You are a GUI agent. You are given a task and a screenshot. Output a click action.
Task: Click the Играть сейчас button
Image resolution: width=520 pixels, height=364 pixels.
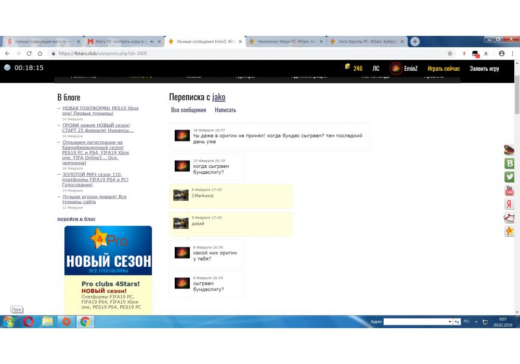[x=444, y=68]
